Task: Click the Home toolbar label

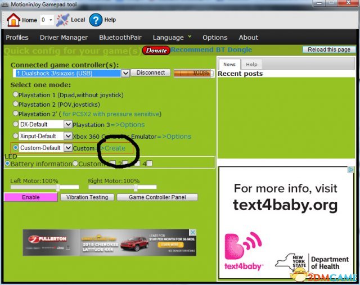Action: (x=29, y=20)
